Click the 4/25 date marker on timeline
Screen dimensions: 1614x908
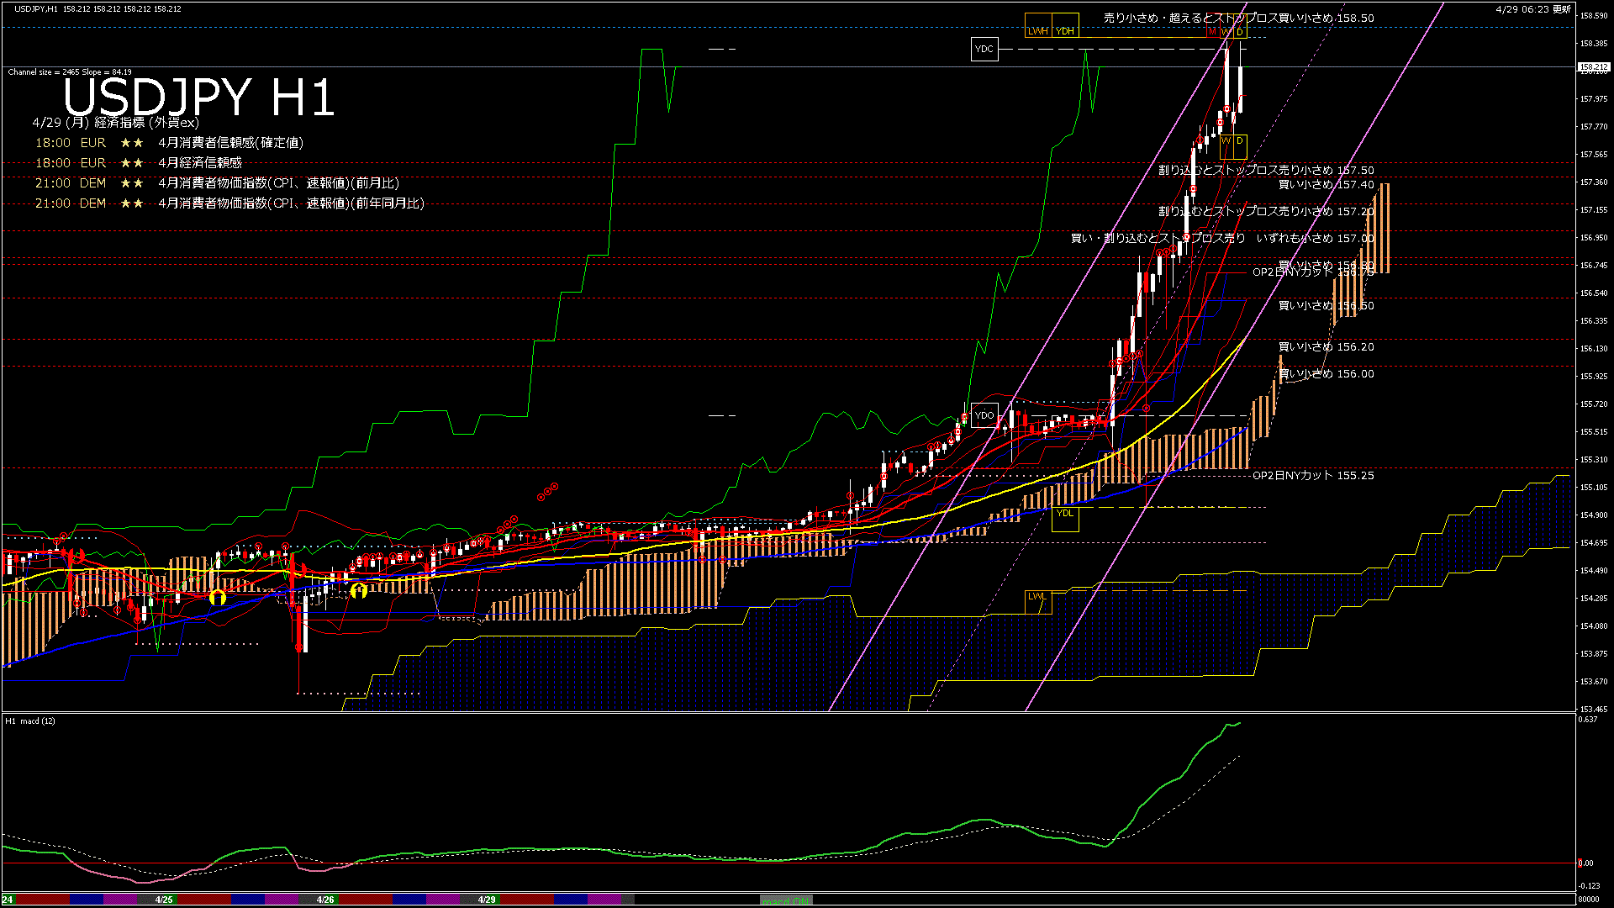click(164, 900)
